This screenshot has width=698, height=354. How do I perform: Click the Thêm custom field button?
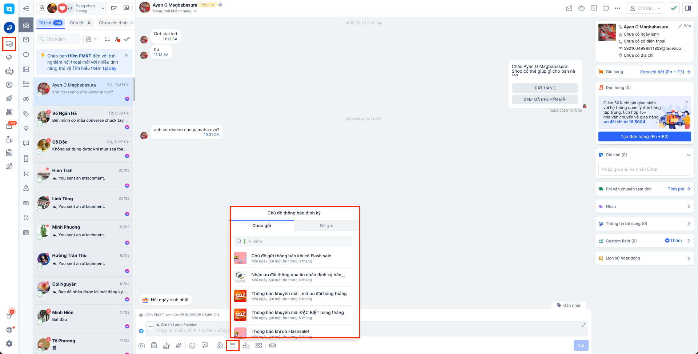(x=673, y=241)
